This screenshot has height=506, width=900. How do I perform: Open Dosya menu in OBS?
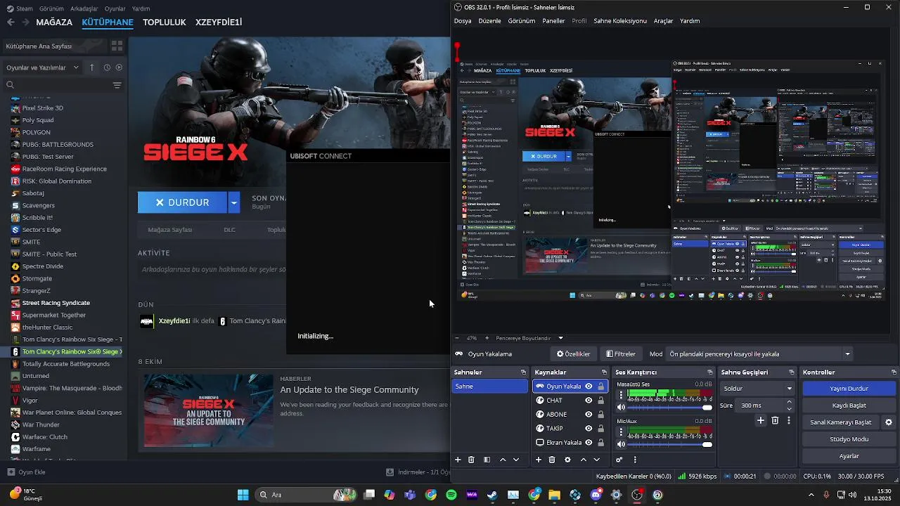coord(463,21)
